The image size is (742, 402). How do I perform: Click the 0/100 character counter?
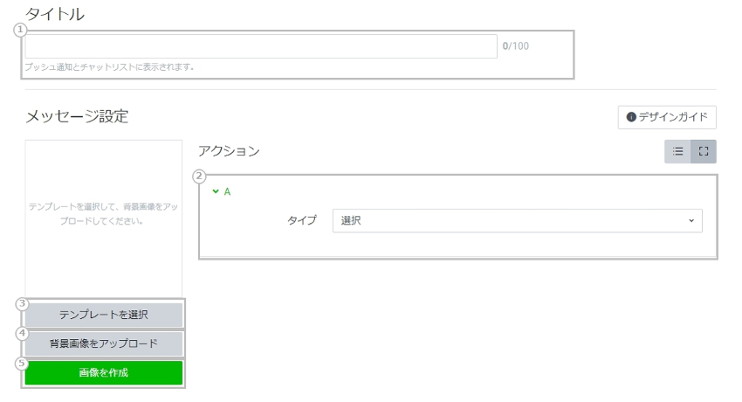(x=515, y=46)
